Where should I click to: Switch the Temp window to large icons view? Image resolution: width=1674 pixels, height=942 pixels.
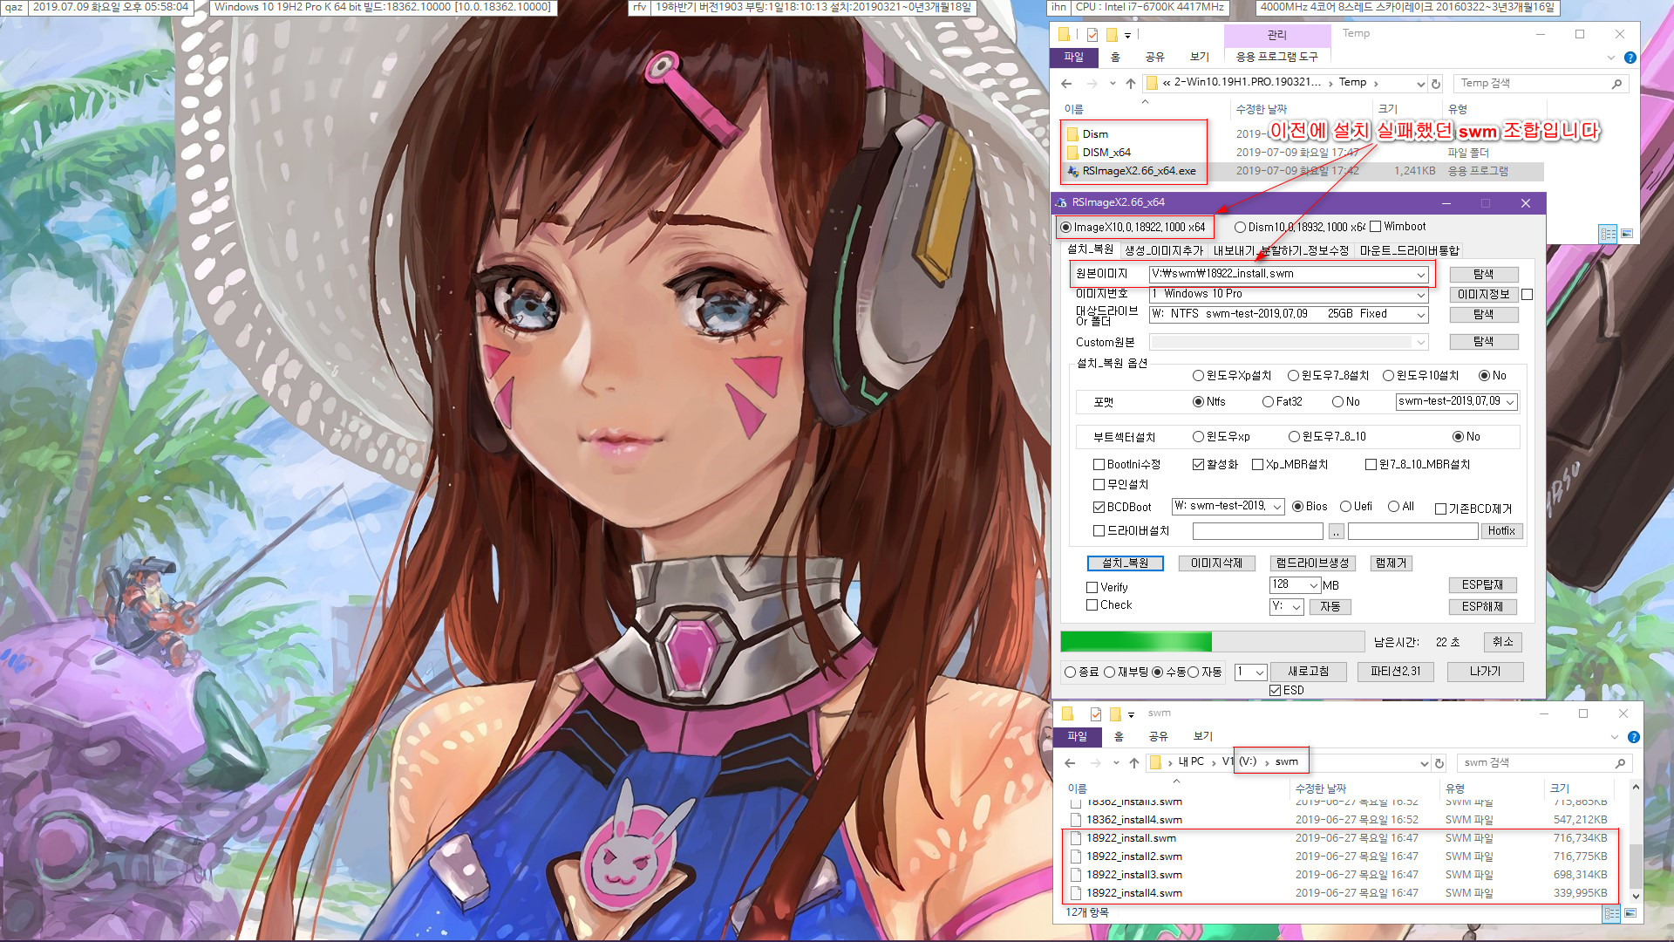point(1627,234)
